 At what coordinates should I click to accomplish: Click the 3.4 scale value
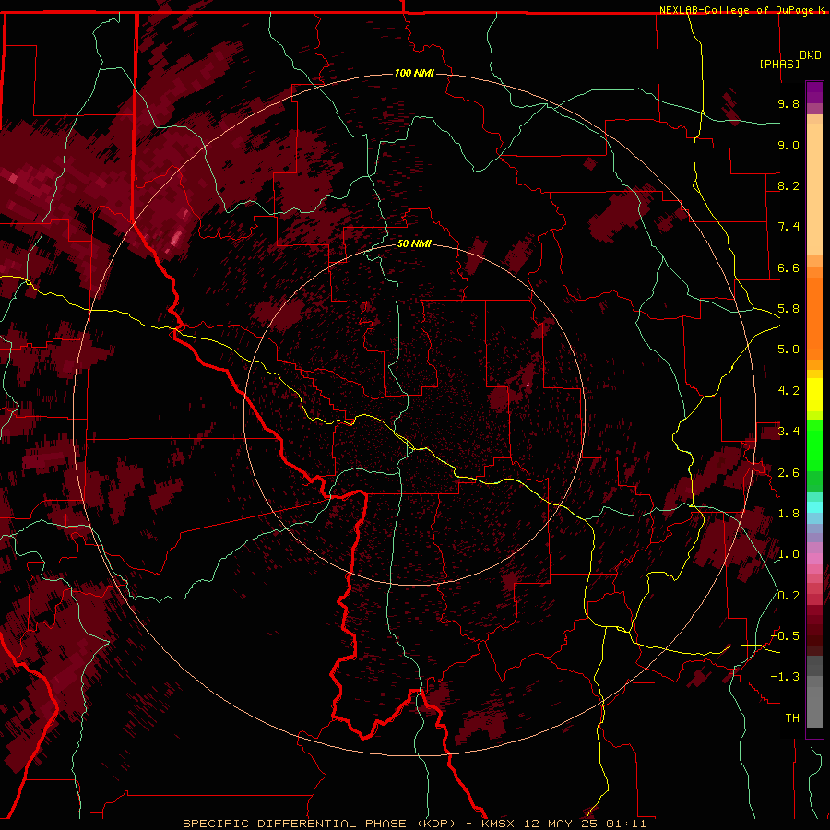[x=788, y=432]
